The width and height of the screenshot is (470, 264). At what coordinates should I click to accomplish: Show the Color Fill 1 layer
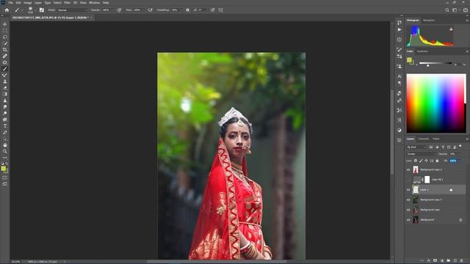tap(408, 180)
